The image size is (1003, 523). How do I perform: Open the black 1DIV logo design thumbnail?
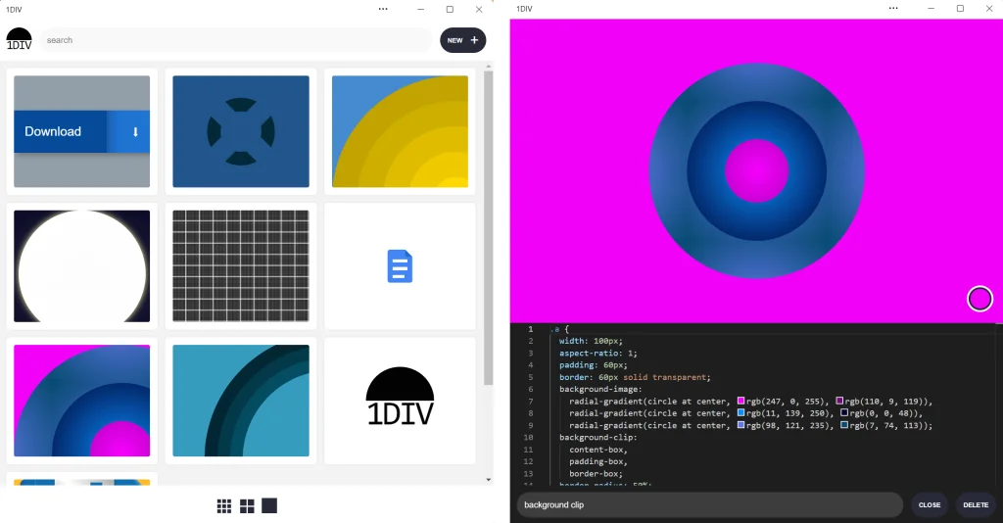tap(400, 401)
